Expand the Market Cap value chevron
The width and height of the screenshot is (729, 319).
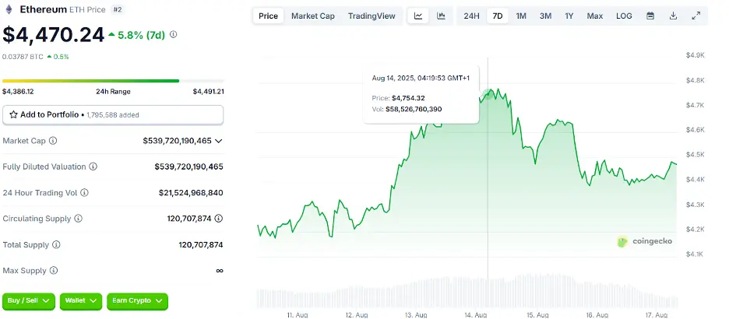(218, 141)
